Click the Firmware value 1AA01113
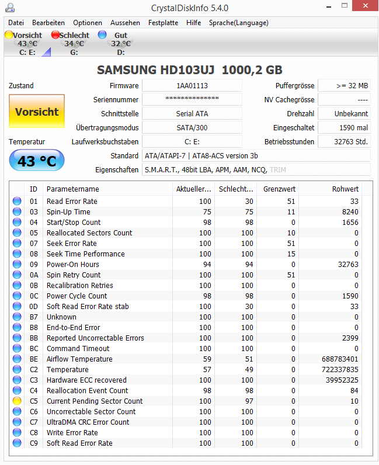Viewport: 379px width, 465px height. [x=192, y=86]
